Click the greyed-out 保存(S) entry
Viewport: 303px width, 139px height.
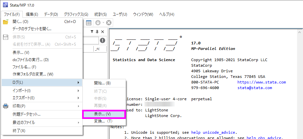point(42,37)
